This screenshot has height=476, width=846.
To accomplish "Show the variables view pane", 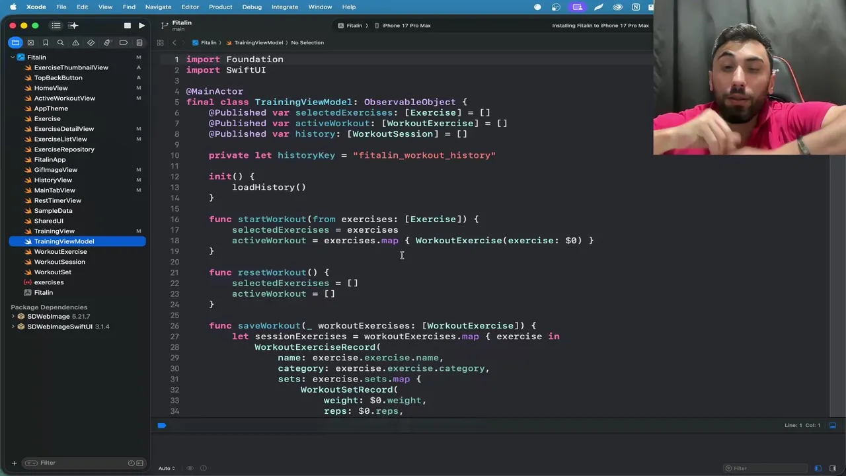I will point(818,468).
